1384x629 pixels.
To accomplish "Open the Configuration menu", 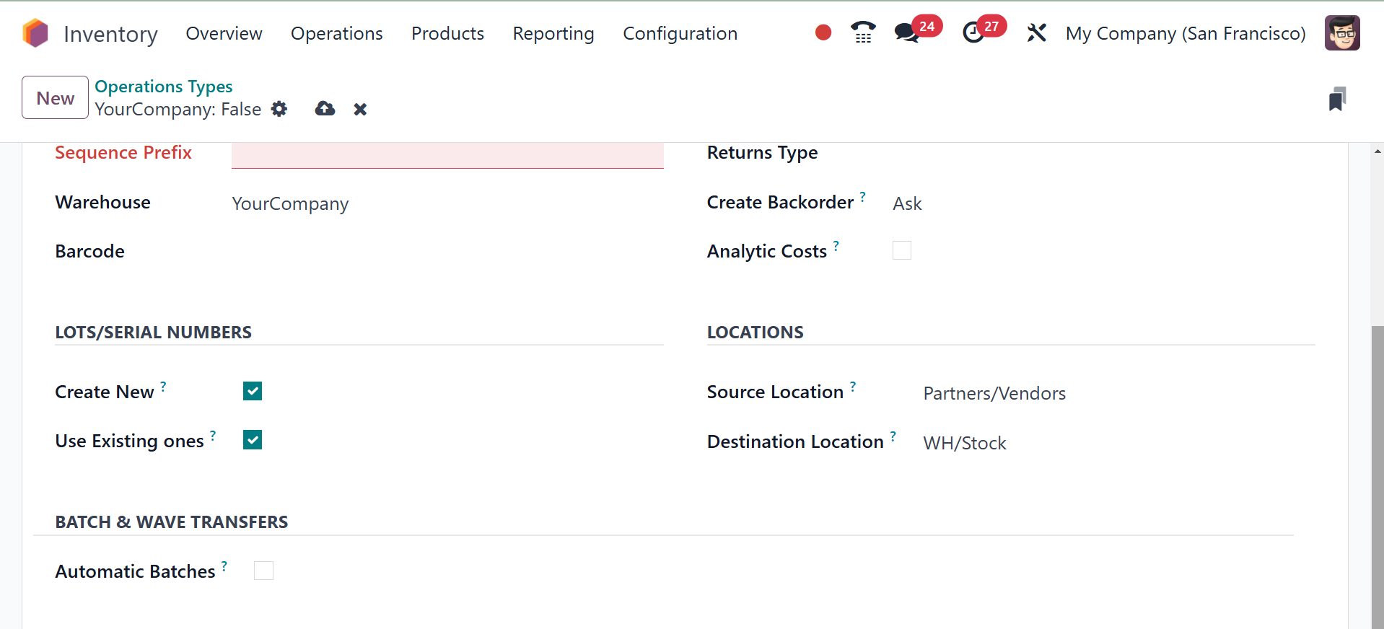I will [x=680, y=33].
